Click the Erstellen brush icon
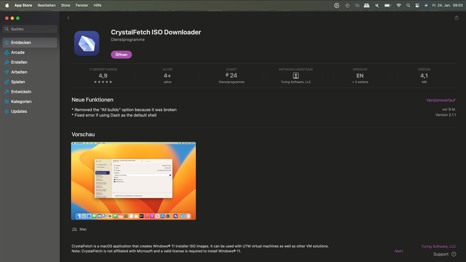 pos(7,62)
